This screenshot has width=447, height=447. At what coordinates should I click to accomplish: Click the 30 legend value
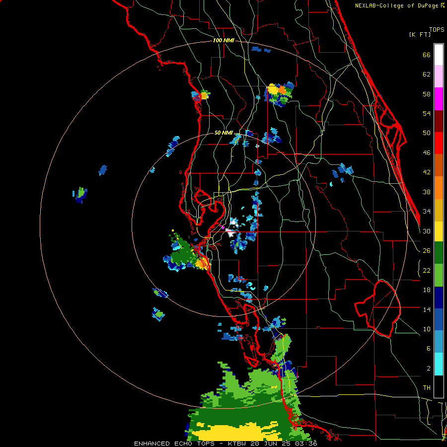[427, 231]
